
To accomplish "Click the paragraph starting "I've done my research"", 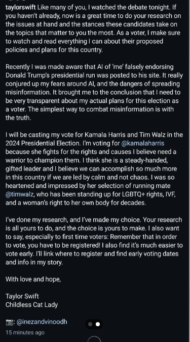I will [x=94, y=241].
